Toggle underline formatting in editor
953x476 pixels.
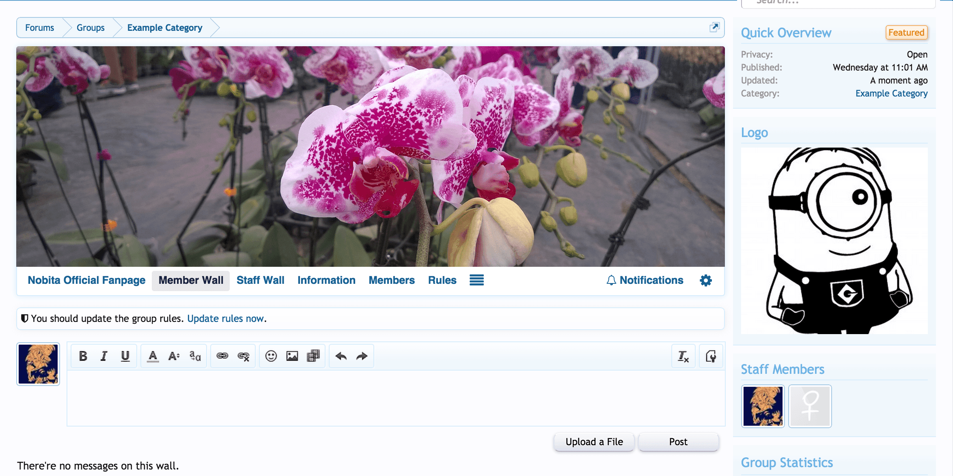[125, 356]
